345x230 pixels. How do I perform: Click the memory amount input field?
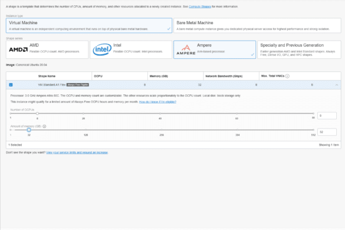click(x=327, y=132)
